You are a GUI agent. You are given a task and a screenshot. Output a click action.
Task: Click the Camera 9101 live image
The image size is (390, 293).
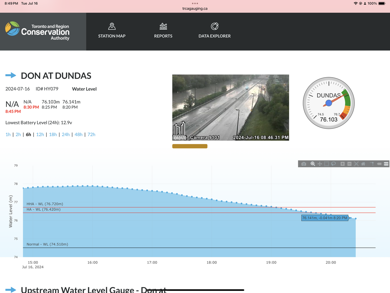click(x=230, y=107)
